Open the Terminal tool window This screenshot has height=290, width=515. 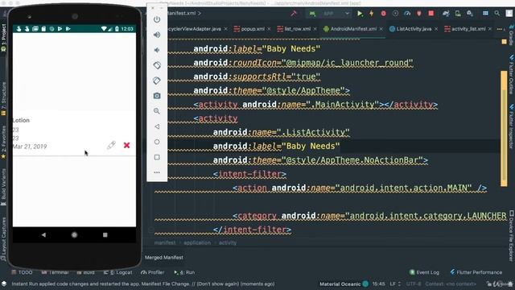(56, 272)
